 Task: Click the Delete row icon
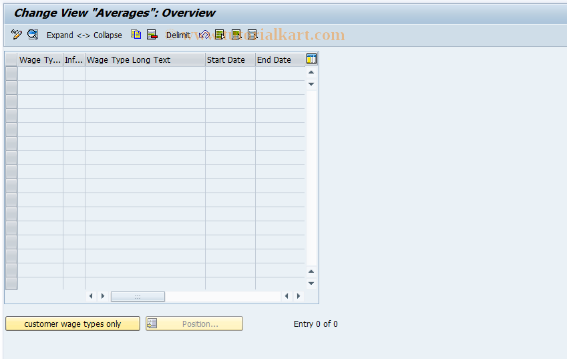[x=152, y=35]
